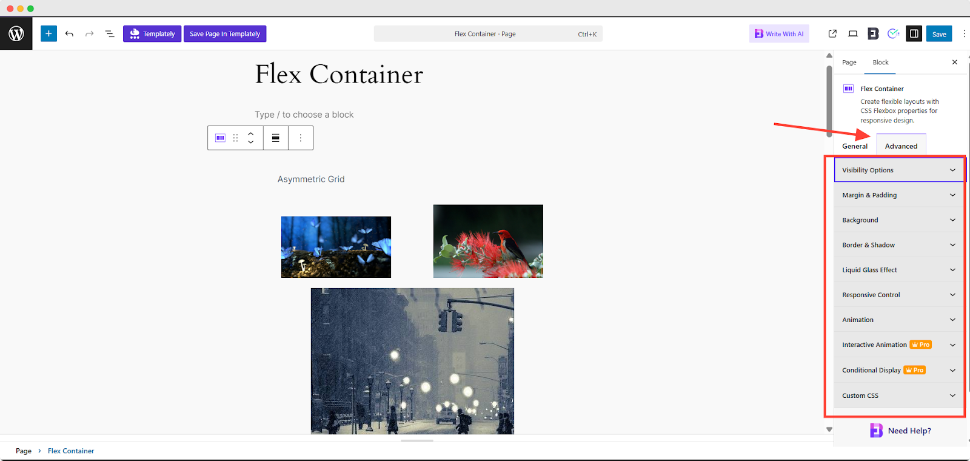The height and width of the screenshot is (461, 970).
Task: Expand the Background panel
Action: click(x=900, y=220)
